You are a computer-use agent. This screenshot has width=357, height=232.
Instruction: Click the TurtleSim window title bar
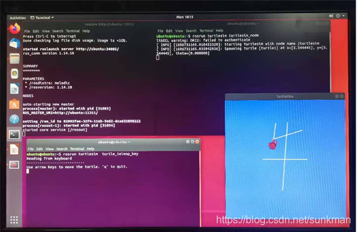pos(284,96)
